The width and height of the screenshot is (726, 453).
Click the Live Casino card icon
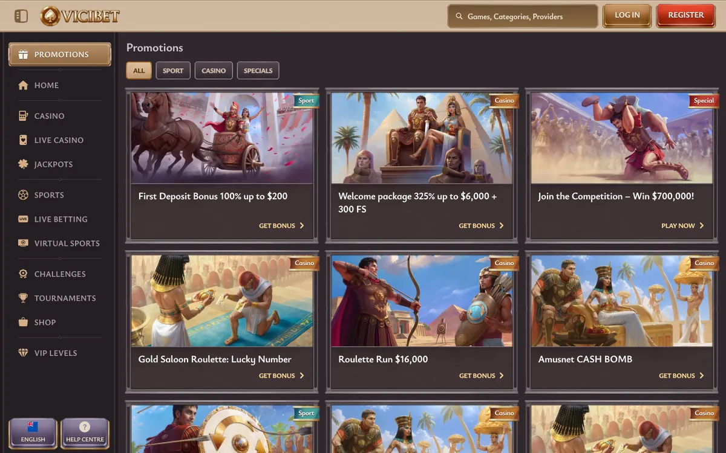(x=23, y=140)
